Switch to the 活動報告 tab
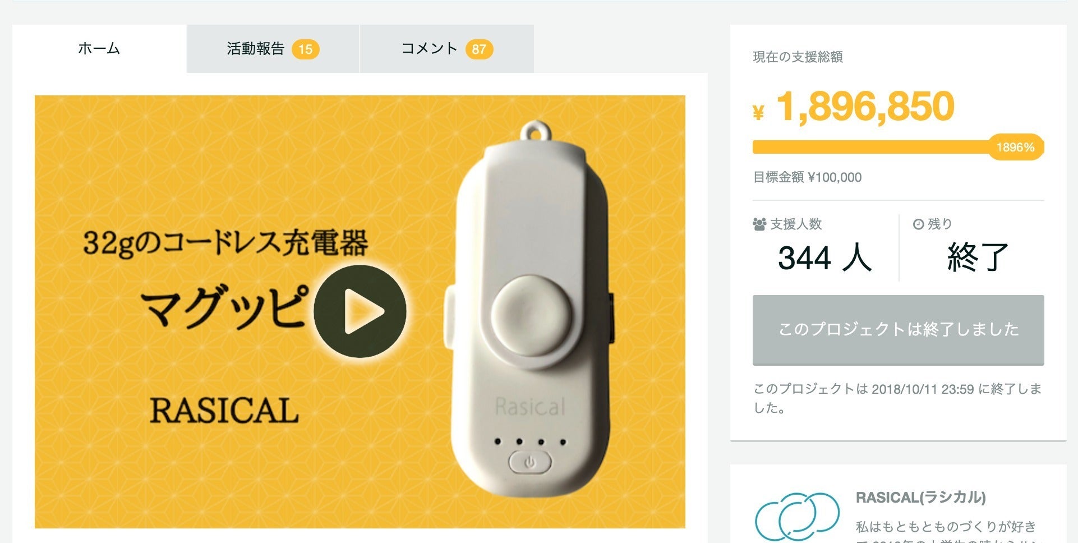 [273, 49]
